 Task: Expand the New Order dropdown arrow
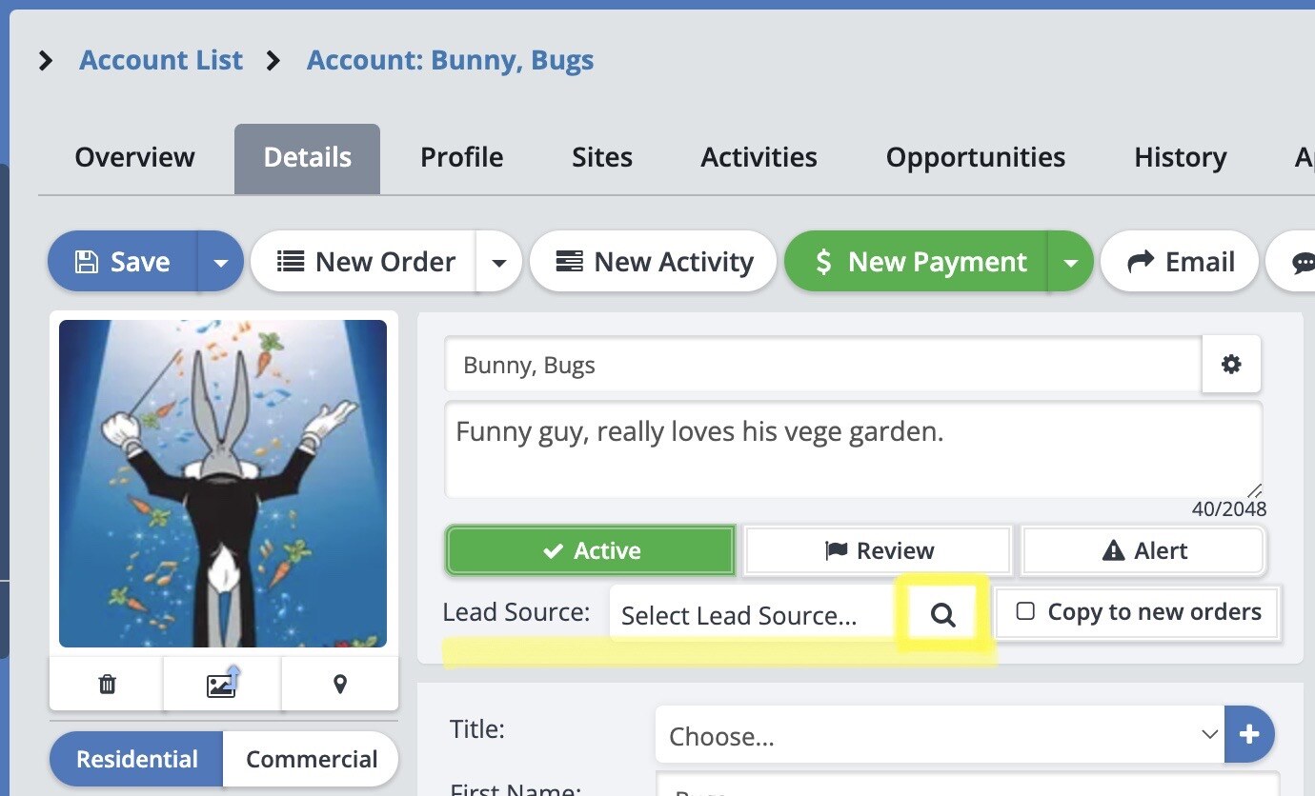(498, 262)
